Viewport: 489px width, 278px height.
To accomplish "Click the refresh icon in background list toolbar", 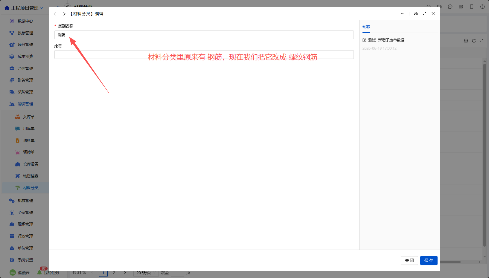I will point(474,41).
